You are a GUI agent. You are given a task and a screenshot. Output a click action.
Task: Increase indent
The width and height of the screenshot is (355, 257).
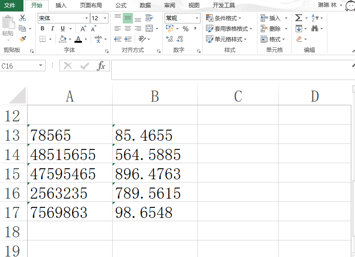pos(128,39)
